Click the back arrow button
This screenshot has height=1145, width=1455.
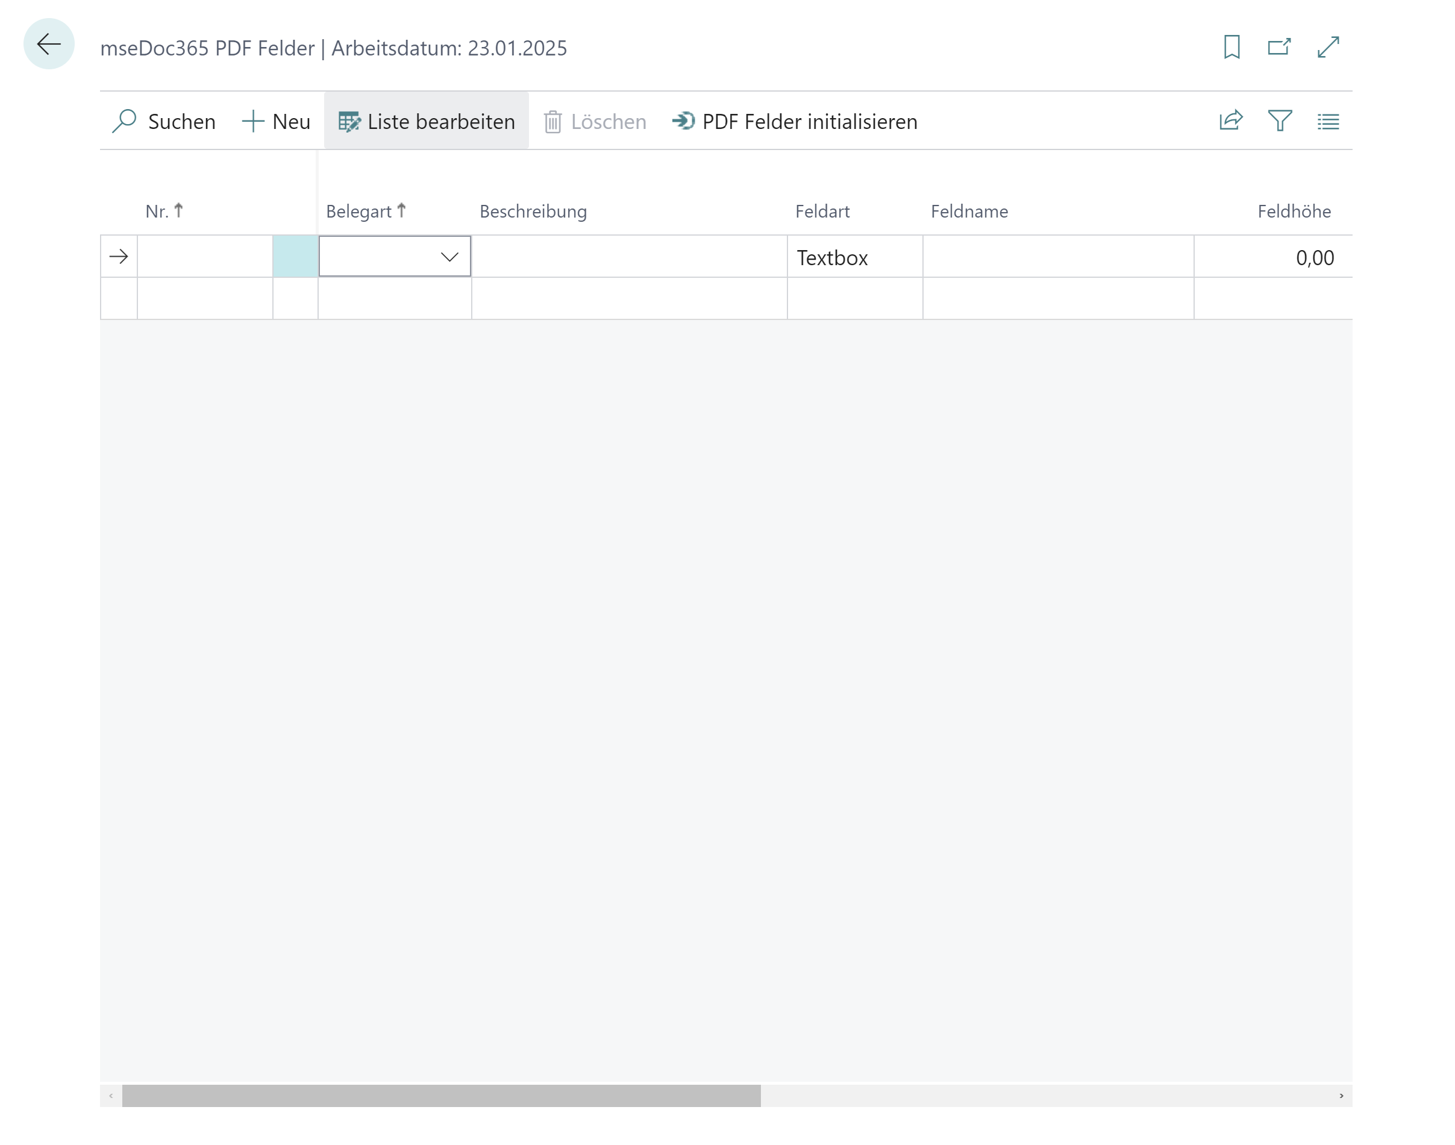[x=48, y=44]
